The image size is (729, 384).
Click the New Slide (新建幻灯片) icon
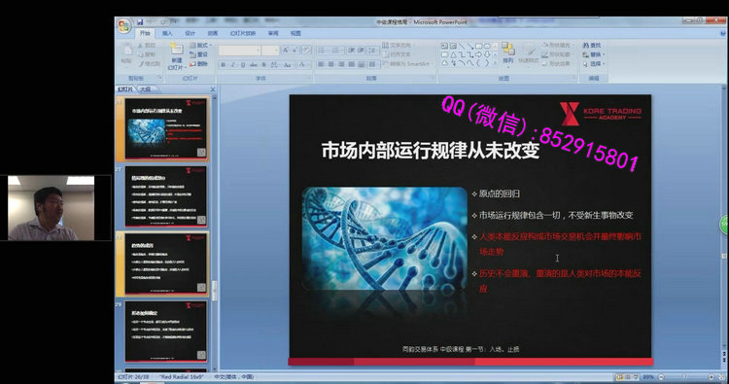(177, 49)
